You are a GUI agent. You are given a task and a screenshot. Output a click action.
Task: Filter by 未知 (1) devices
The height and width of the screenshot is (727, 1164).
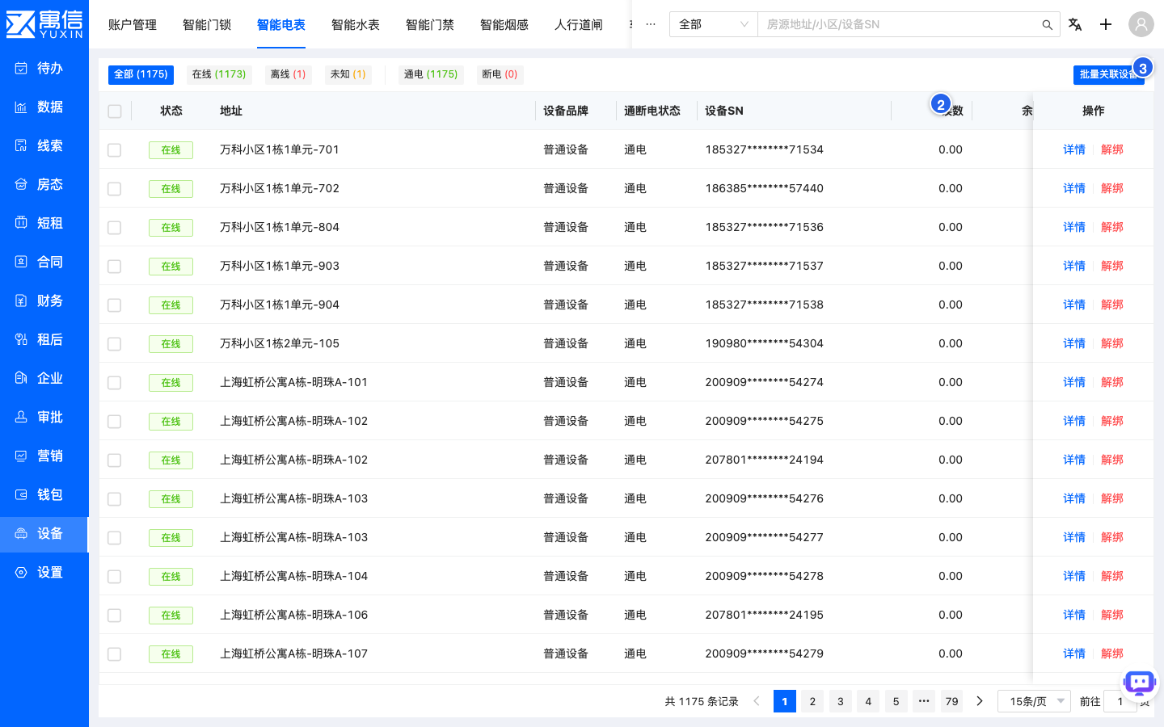(348, 74)
